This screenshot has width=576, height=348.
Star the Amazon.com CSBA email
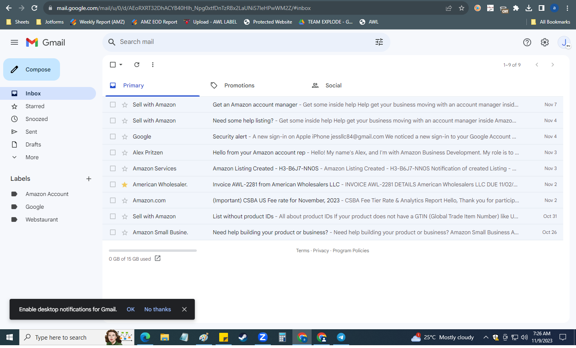(x=125, y=200)
